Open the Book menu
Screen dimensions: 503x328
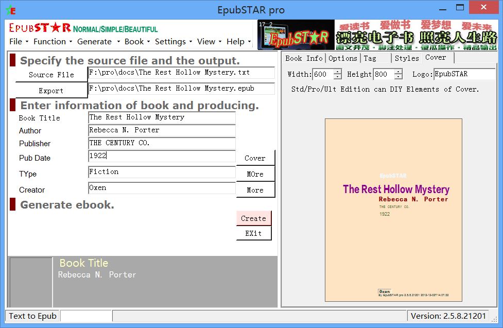(137, 42)
